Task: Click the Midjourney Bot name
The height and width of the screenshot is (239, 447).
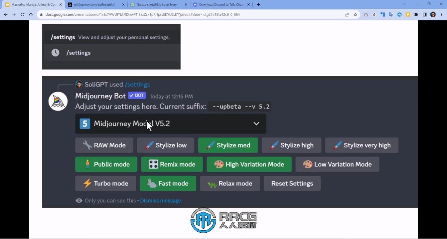Action: 100,96
